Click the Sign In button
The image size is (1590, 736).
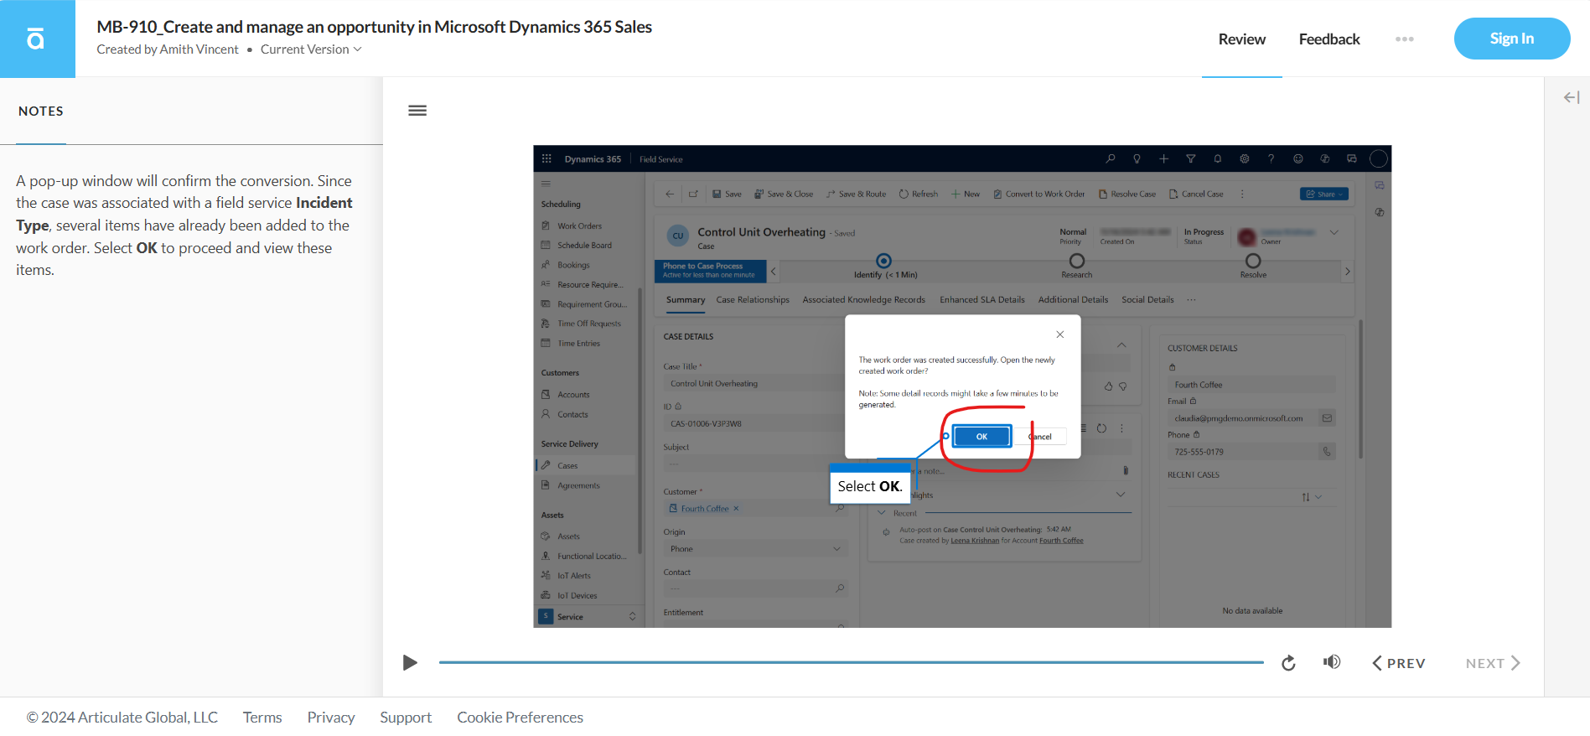click(x=1511, y=39)
